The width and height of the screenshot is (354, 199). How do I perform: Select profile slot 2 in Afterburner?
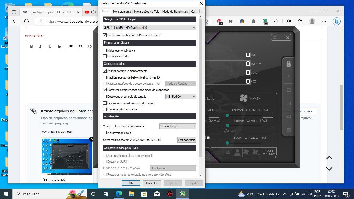coord(289,90)
